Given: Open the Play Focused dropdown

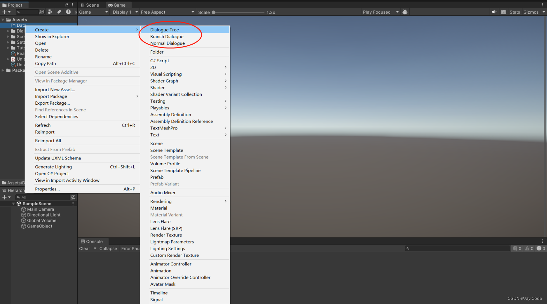Looking at the screenshot, I should point(381,12).
